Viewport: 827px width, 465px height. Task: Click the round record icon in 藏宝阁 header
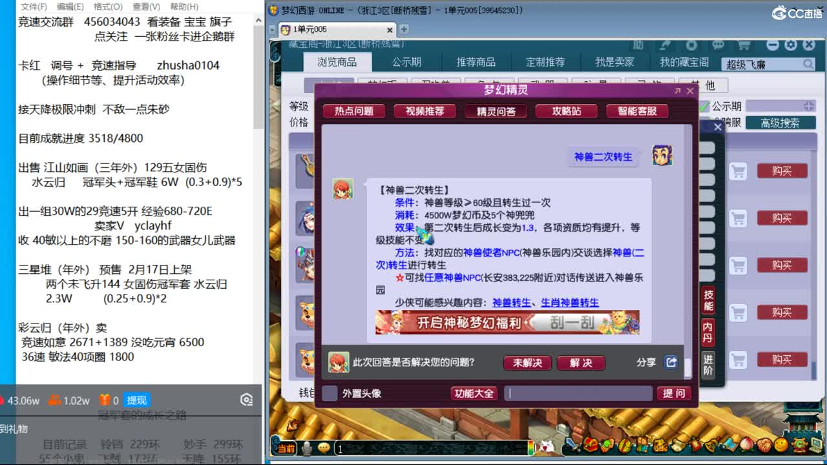[x=691, y=45]
